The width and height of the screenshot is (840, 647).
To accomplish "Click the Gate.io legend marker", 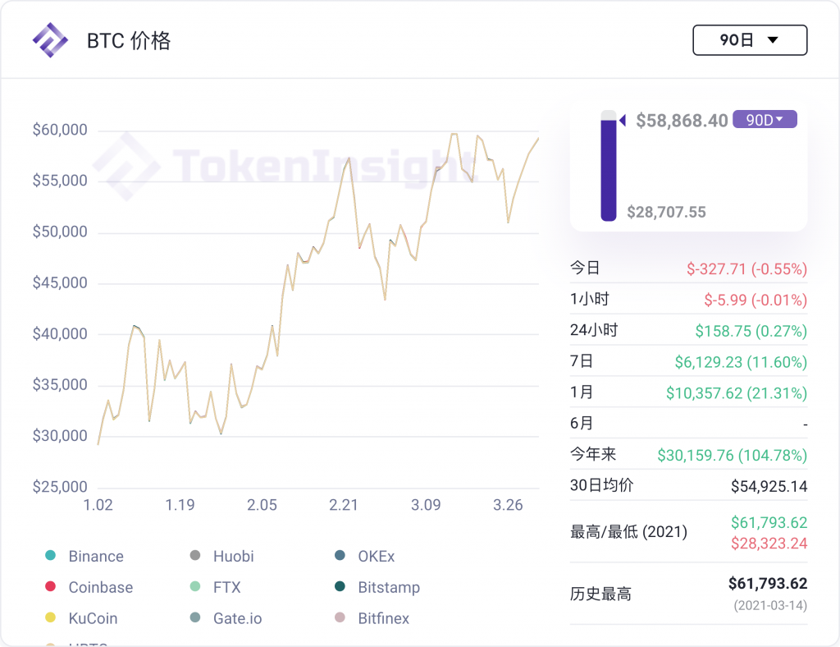I will pyautogui.click(x=194, y=618).
